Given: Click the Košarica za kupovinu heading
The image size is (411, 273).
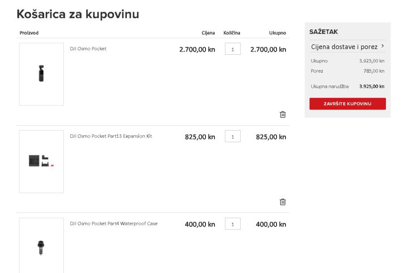Looking at the screenshot, I should pos(78,14).
